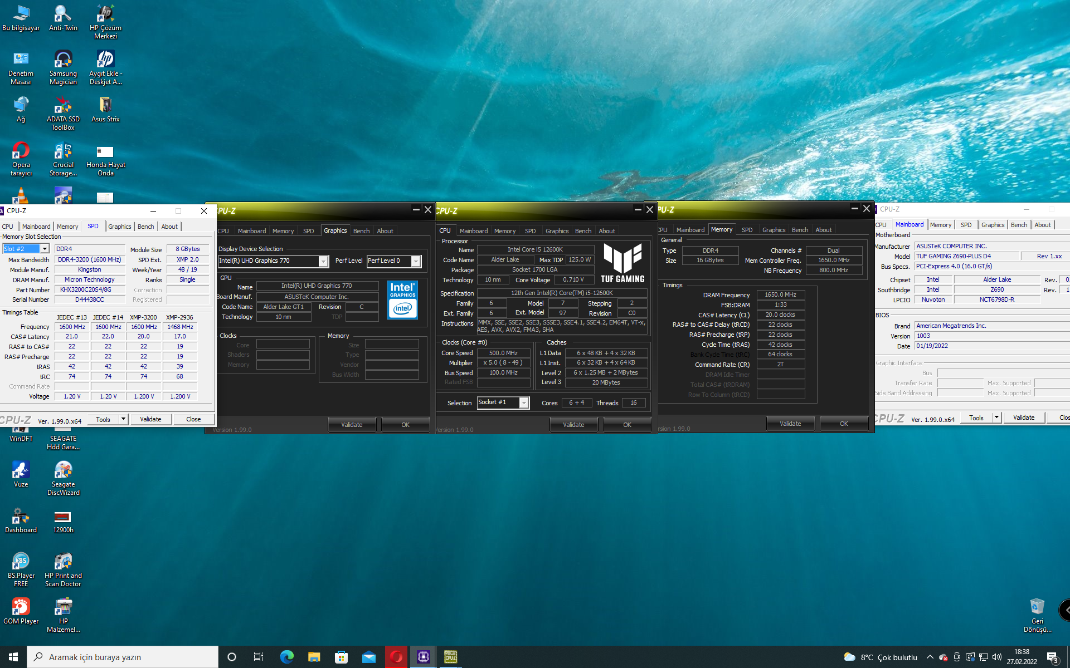
Task: Launch Opera tarayıcı shortcut
Action: pos(21,159)
